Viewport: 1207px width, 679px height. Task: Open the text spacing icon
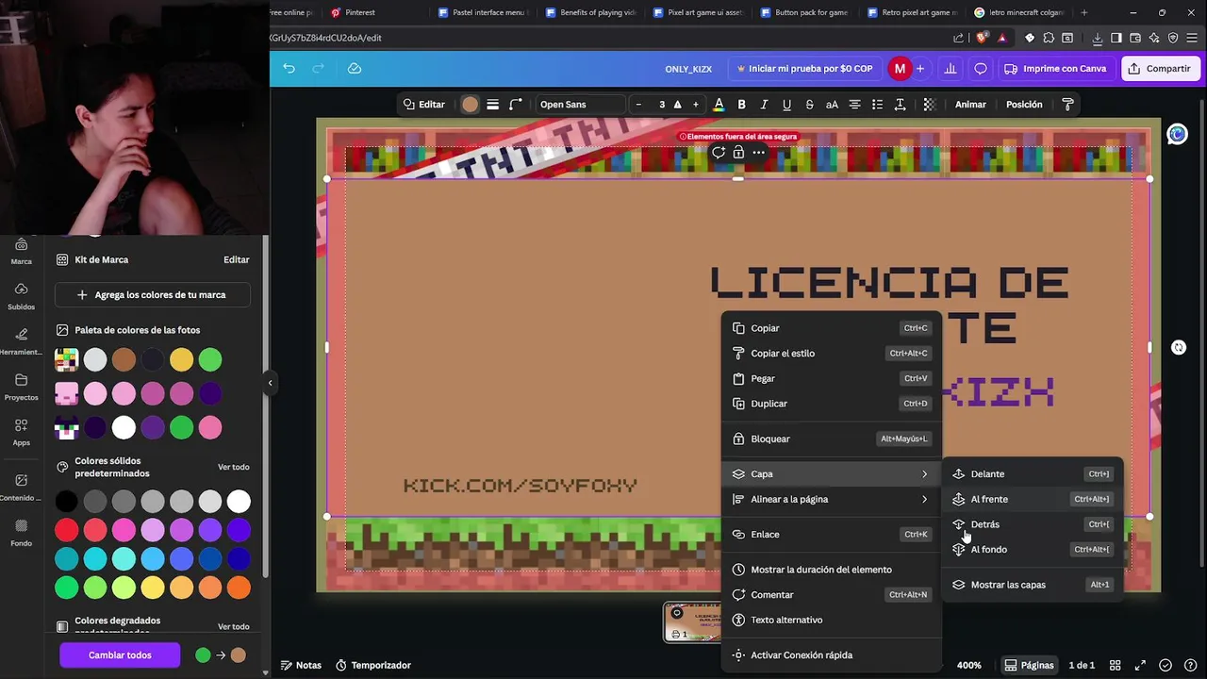tap(901, 105)
